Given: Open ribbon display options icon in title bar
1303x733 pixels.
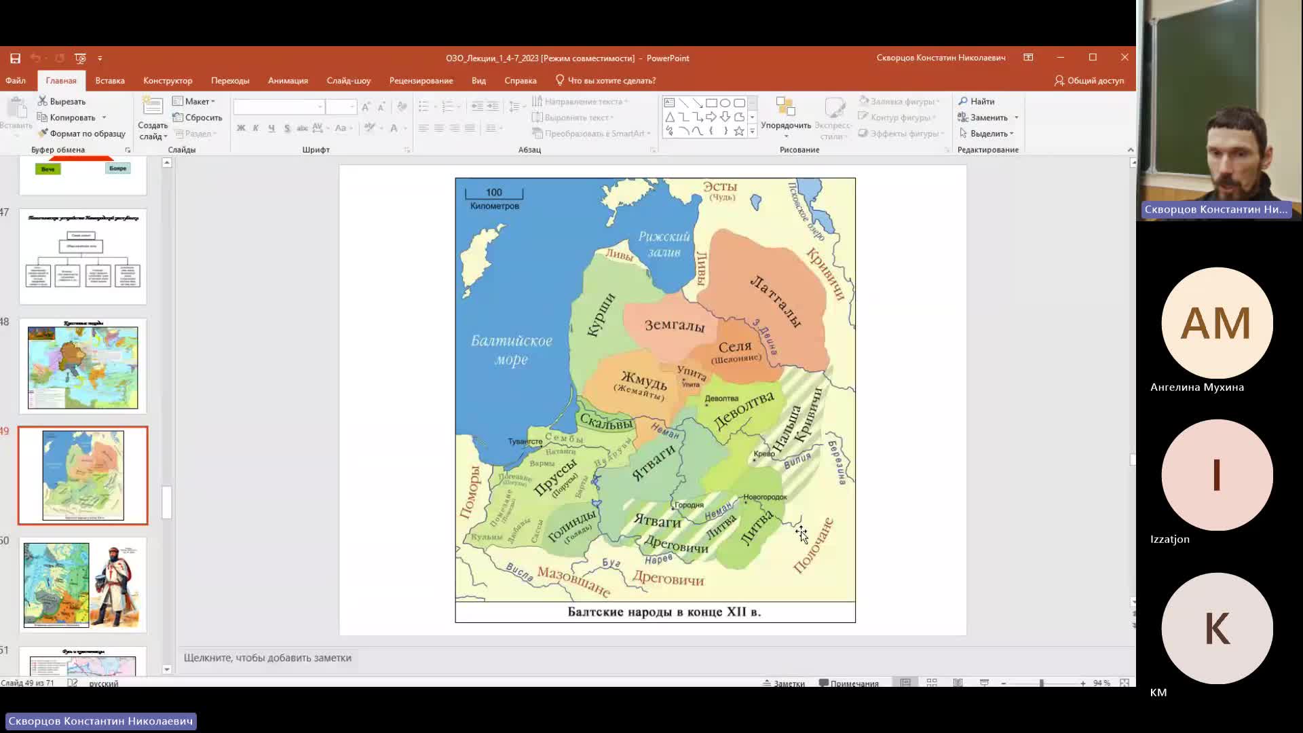Looking at the screenshot, I should (x=1028, y=58).
